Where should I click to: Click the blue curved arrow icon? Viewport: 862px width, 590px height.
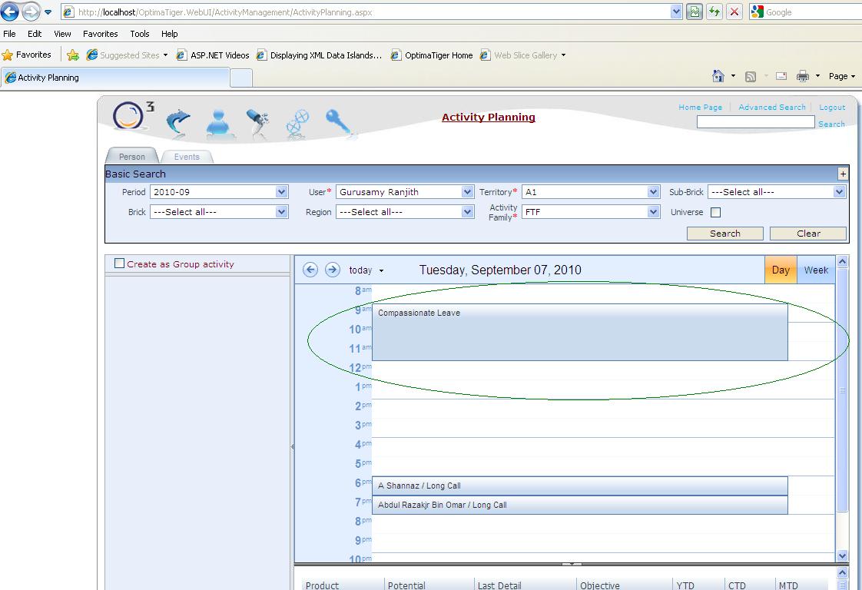(178, 121)
